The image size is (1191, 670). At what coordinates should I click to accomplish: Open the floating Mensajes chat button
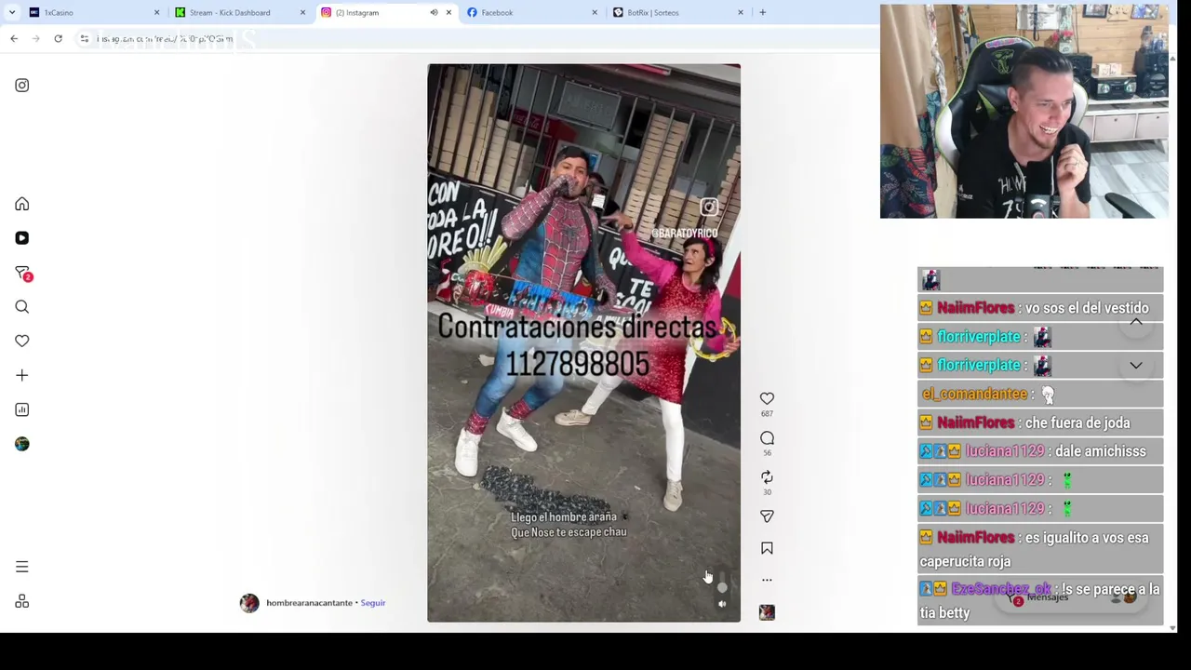tap(1070, 598)
